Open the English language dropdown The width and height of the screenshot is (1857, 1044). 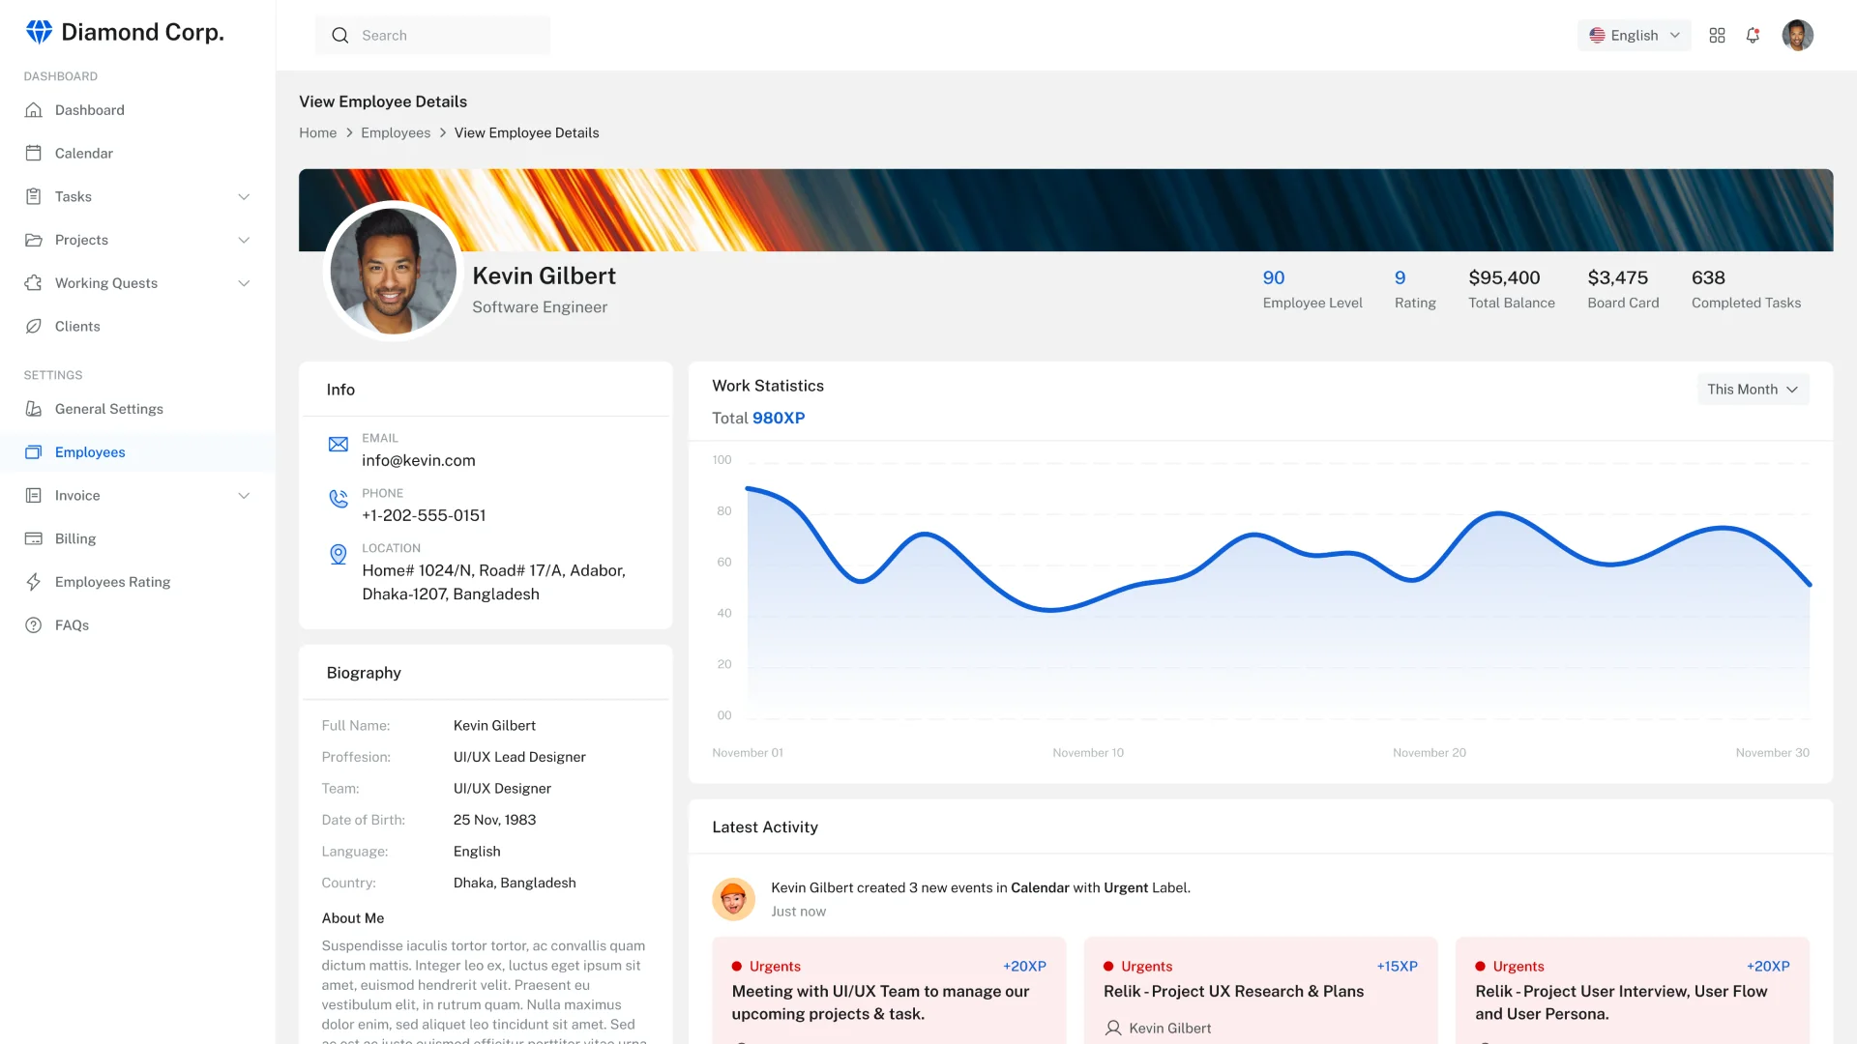1635,36
